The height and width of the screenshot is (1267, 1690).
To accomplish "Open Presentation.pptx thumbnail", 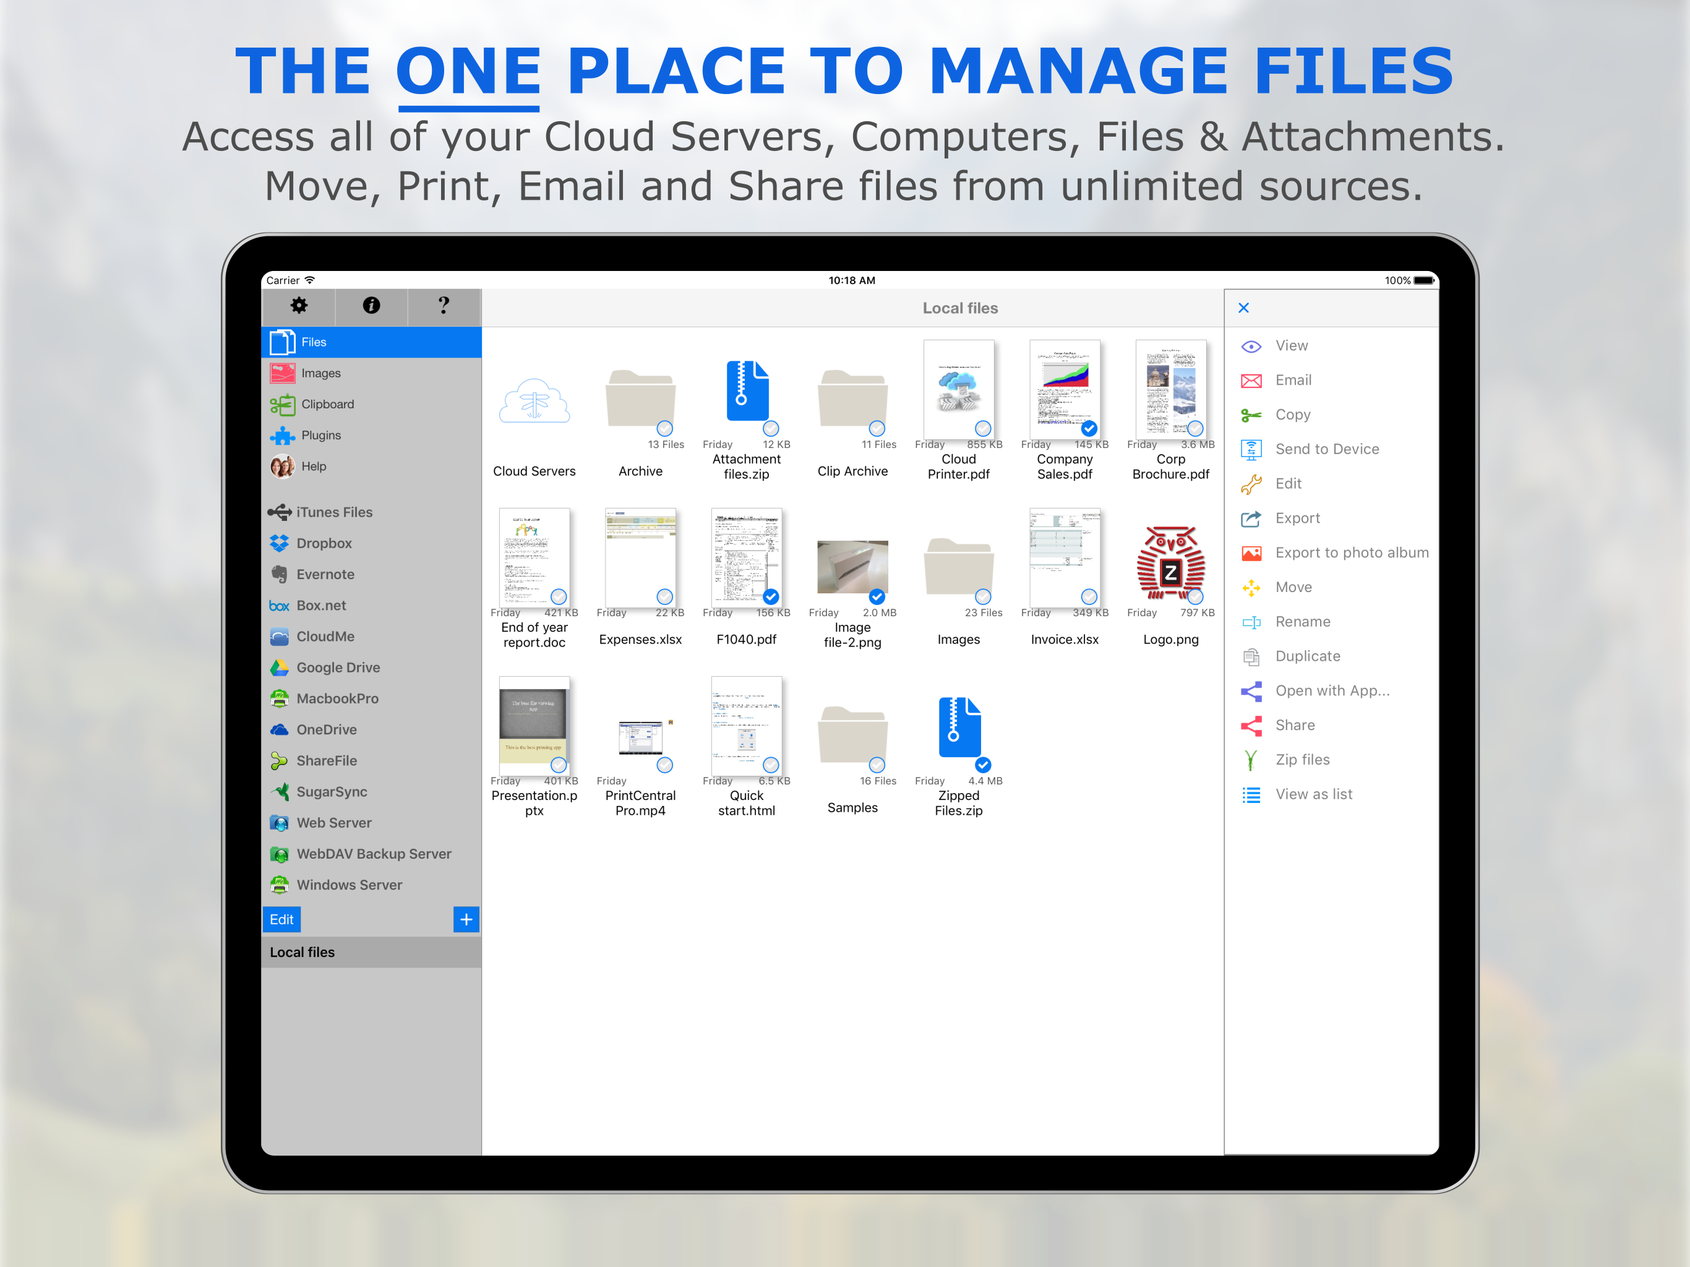I will (534, 726).
